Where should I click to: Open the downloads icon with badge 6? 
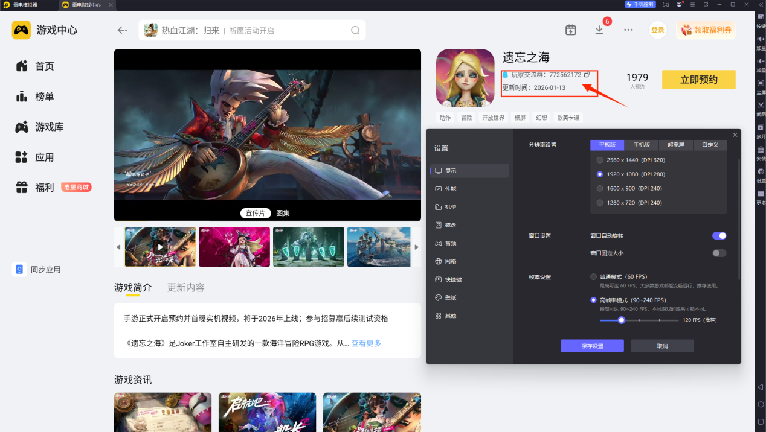[599, 30]
